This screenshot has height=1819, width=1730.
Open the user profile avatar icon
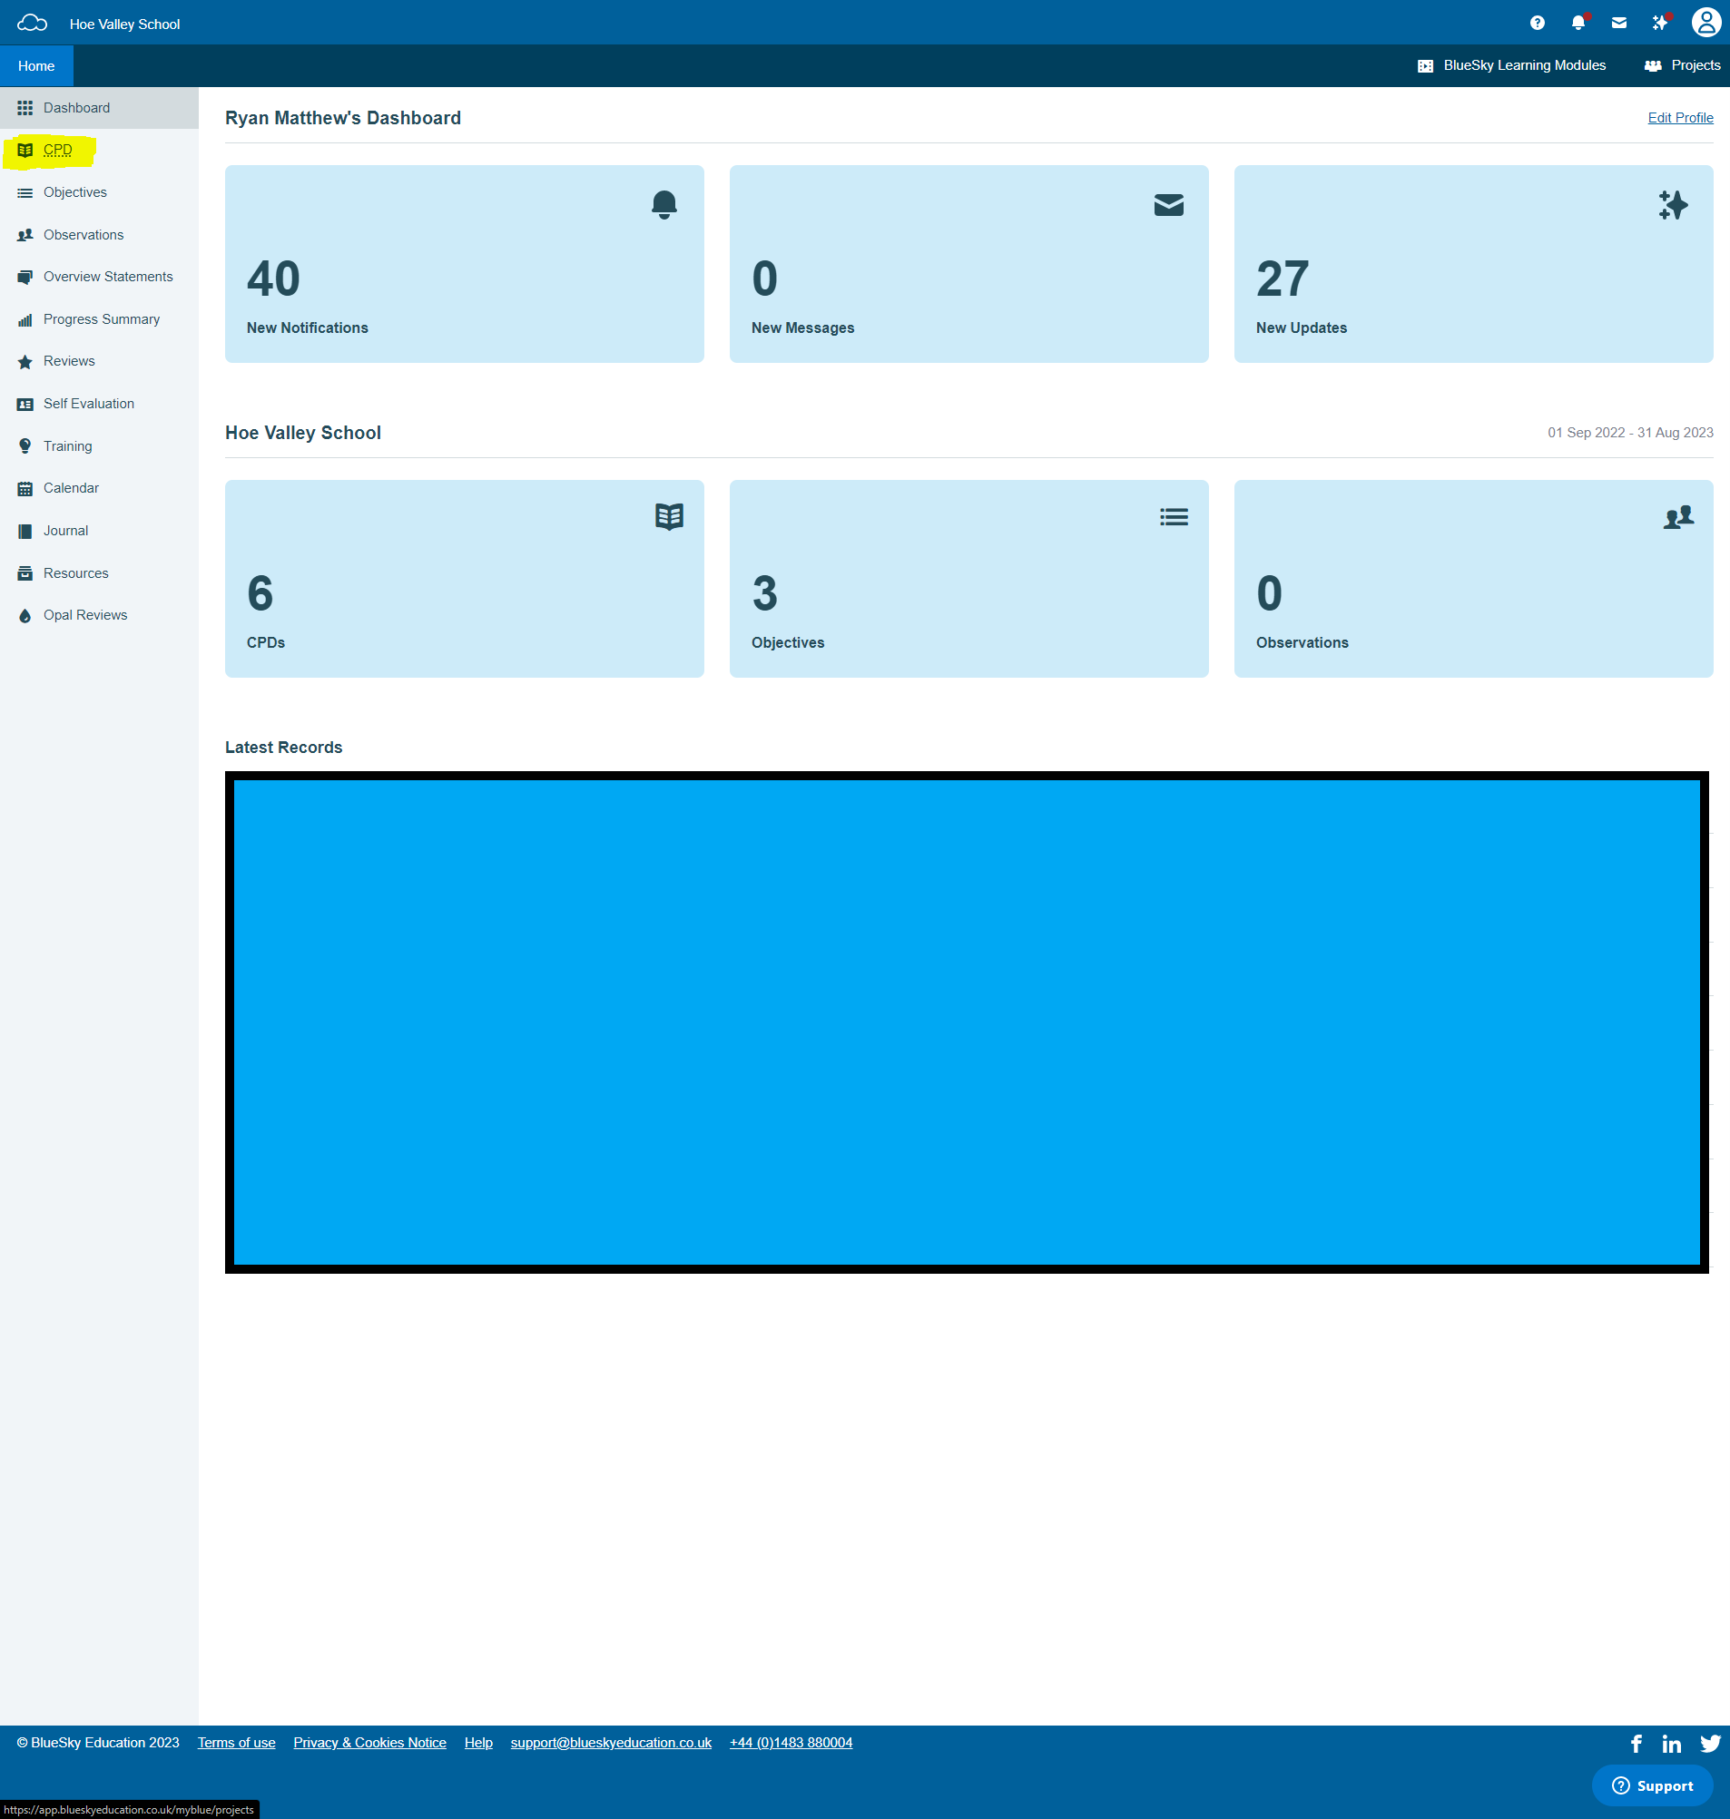[1706, 22]
